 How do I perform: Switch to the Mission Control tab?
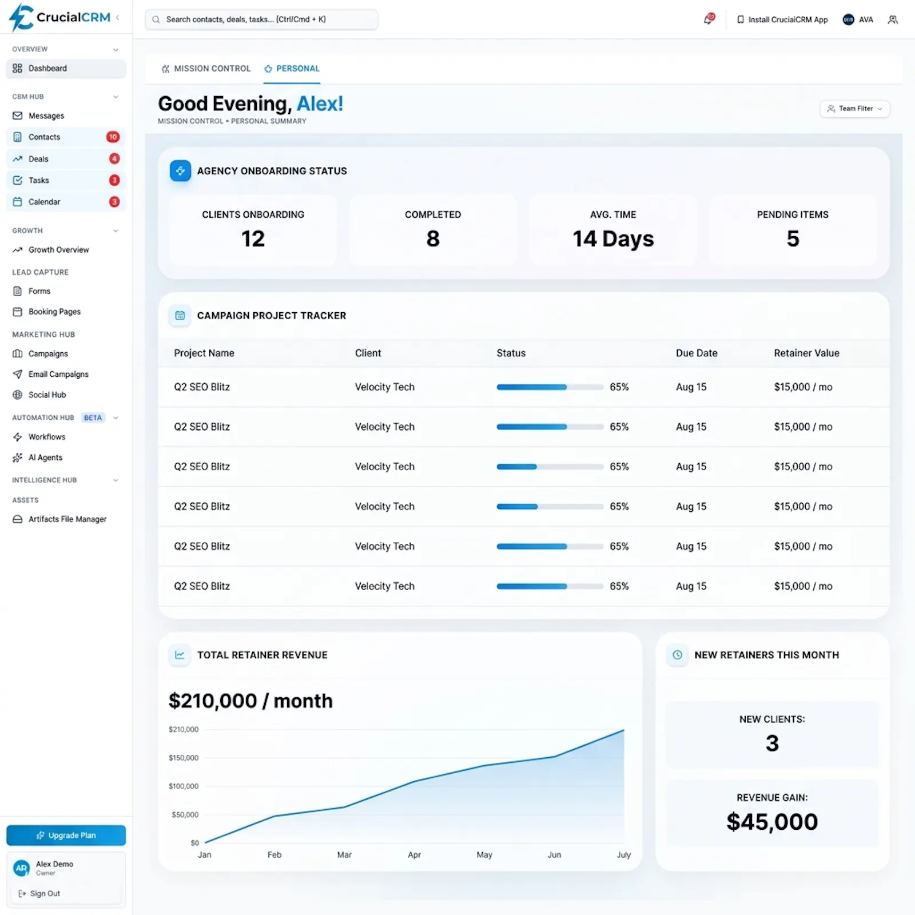206,69
